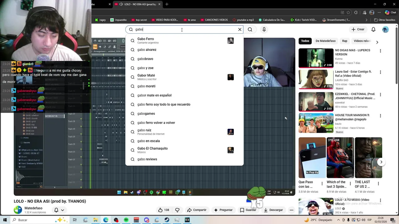This screenshot has height=224, width=399.
Task: Click inside the search field containing gabo
Action: click(184, 30)
